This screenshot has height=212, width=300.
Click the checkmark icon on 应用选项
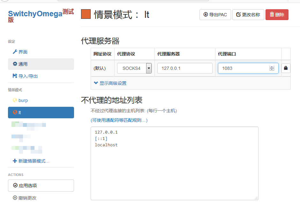(x=15, y=186)
